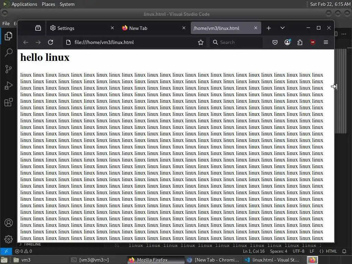Open Firefox Pocket save icon
The width and height of the screenshot is (352, 264).
(275, 42)
